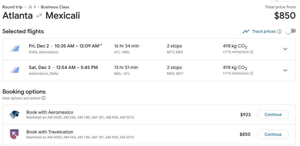Toggle the Track prices switch

(291, 31)
